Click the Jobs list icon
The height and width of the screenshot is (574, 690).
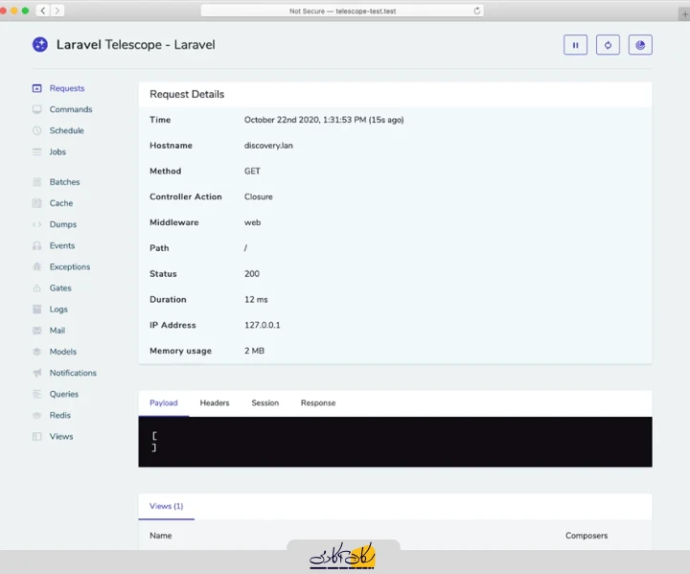tap(37, 151)
